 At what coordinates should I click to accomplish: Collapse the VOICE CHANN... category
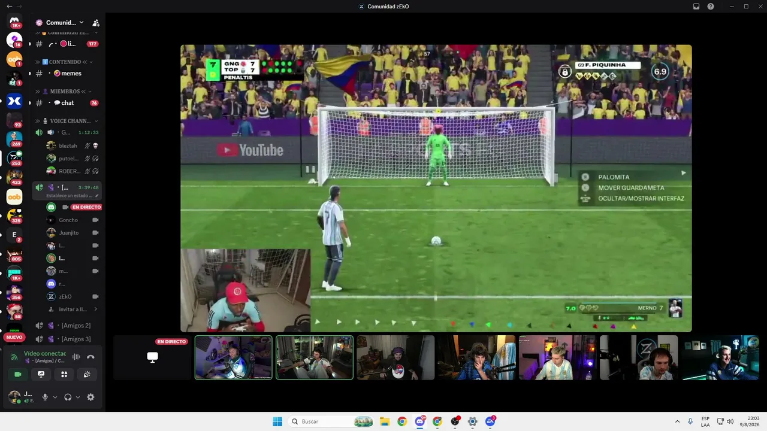point(67,121)
